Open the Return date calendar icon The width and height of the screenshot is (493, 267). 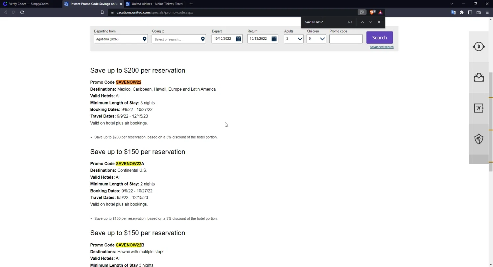click(x=274, y=39)
